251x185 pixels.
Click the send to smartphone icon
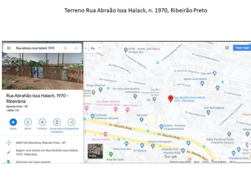[x=57, y=122]
